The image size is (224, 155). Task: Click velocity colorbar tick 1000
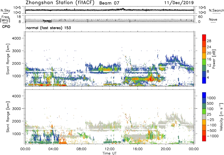click(x=211, y=98)
